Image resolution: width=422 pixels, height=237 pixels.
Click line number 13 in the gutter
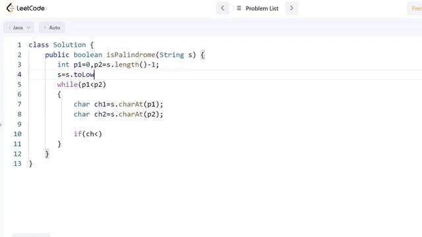click(18, 164)
